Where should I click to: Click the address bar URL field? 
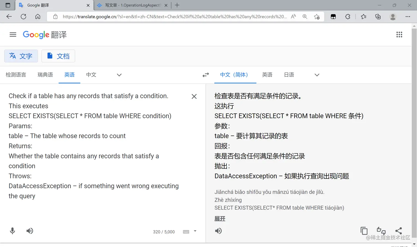click(175, 17)
